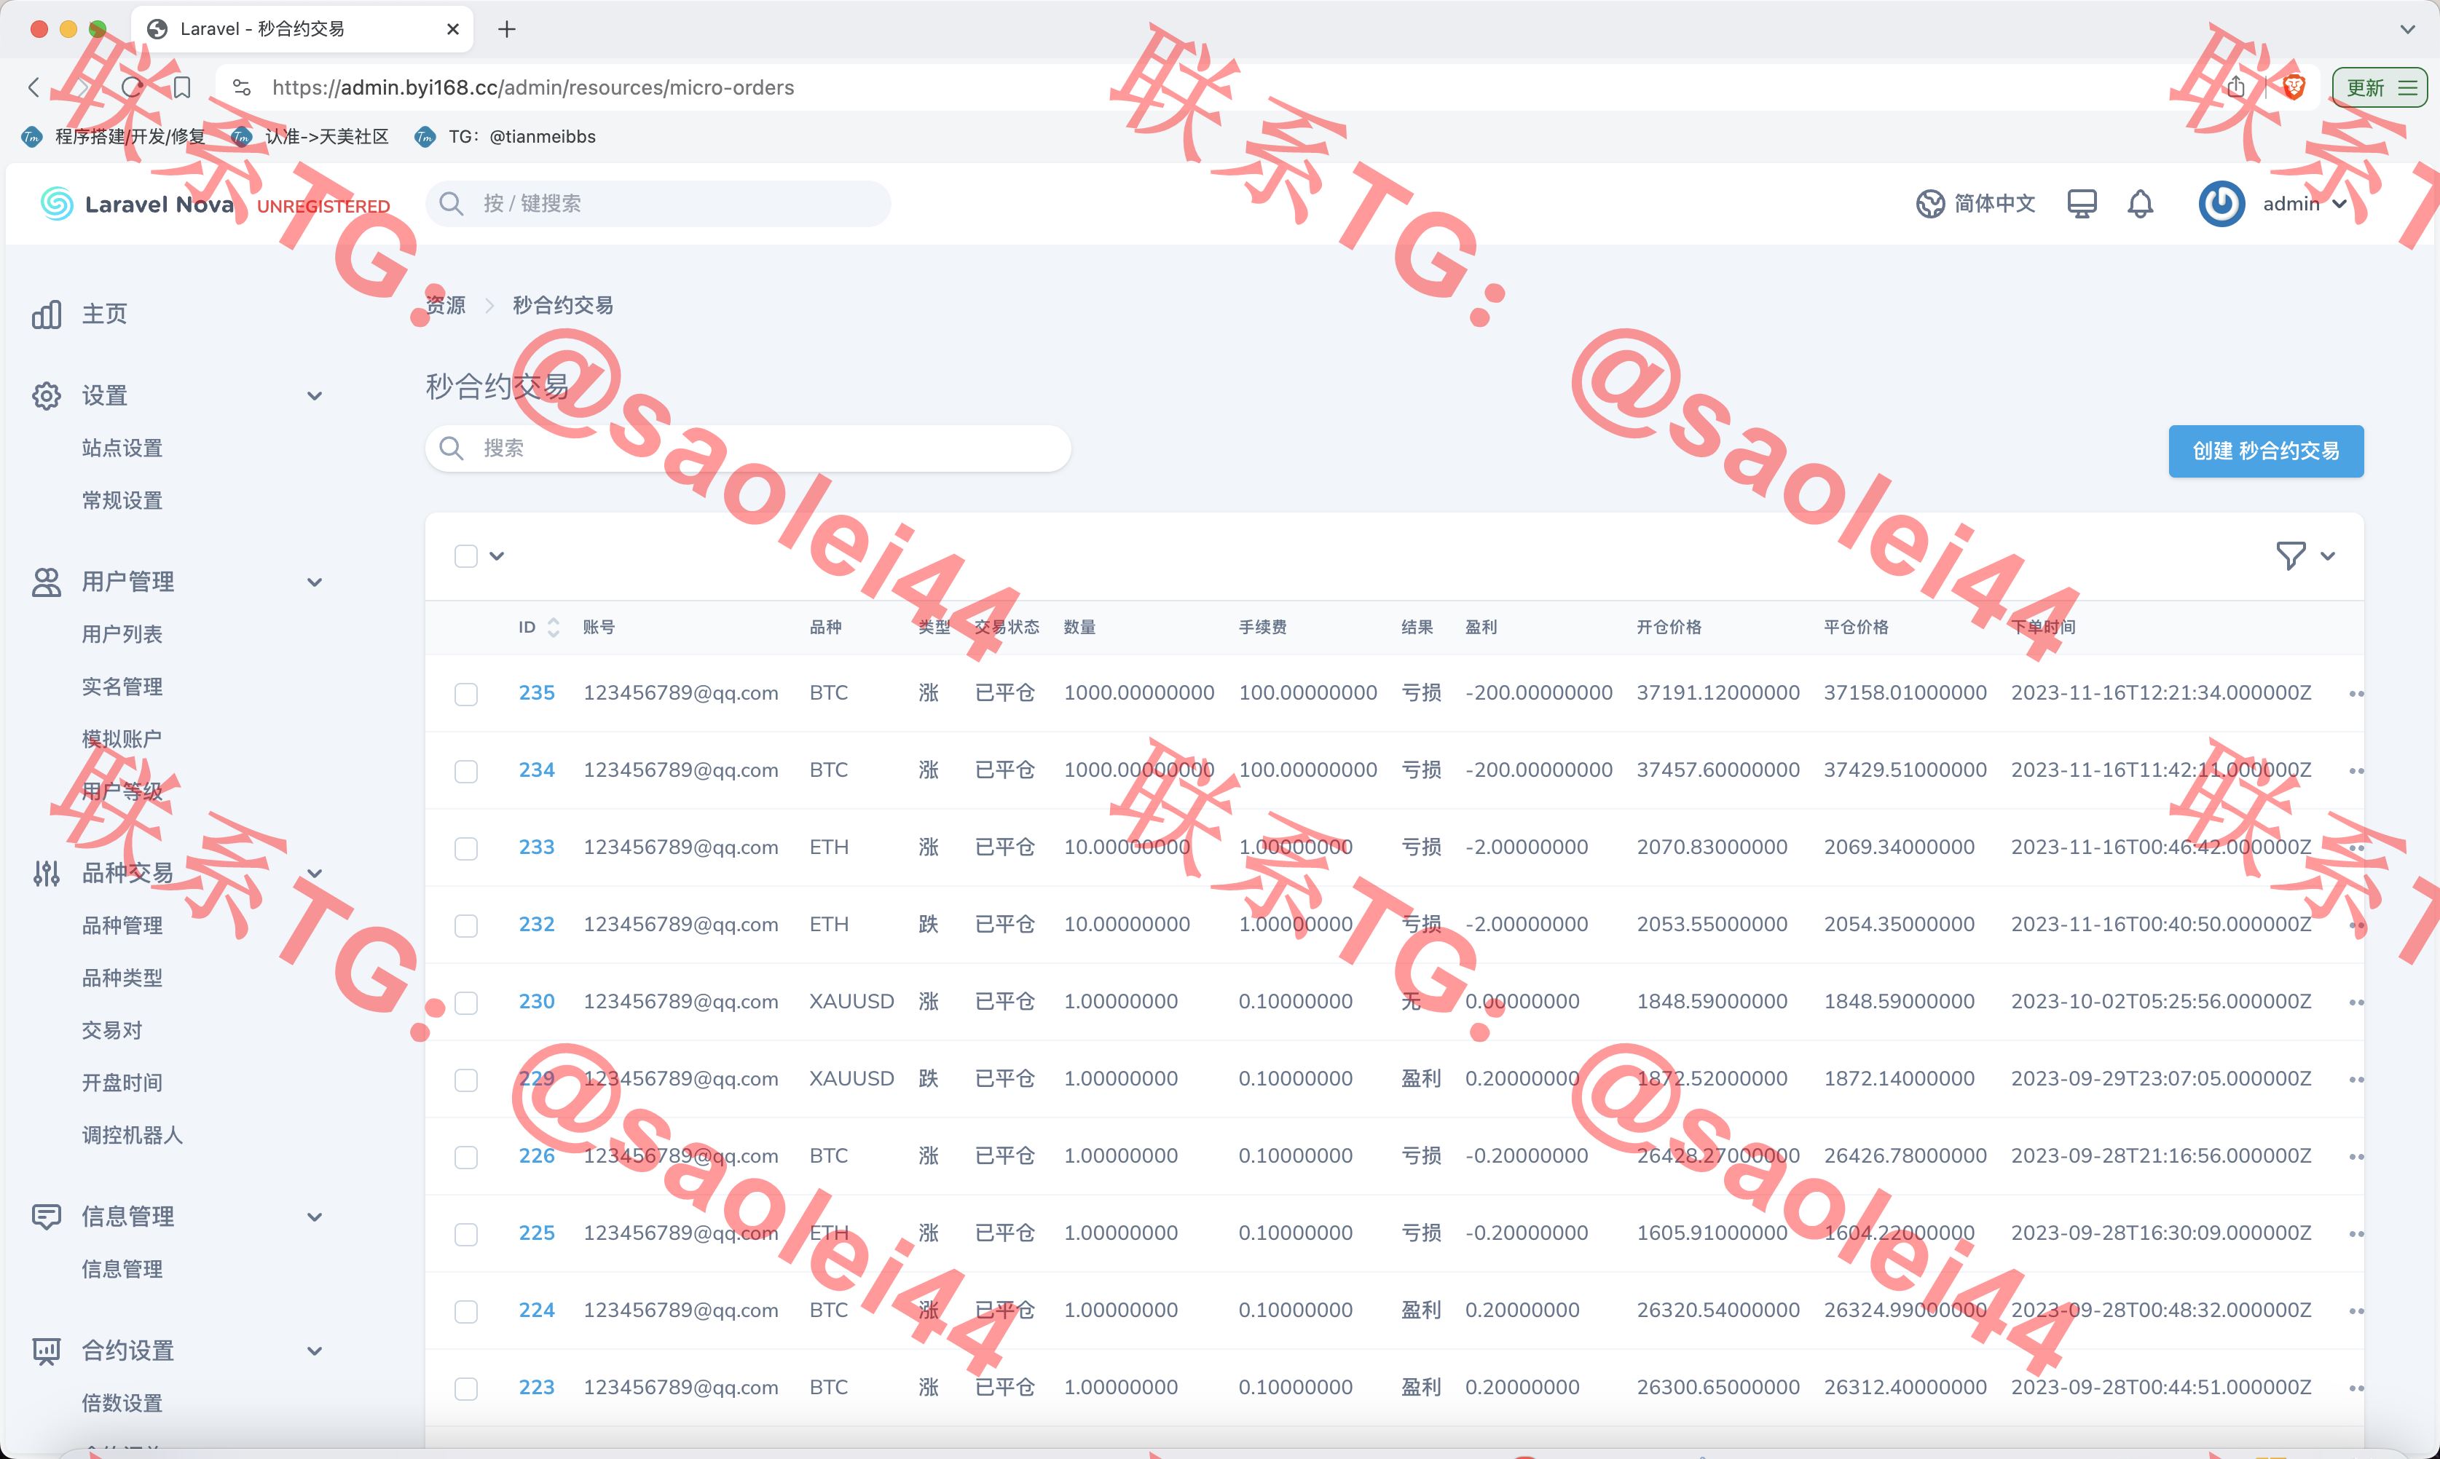Focus the 搜索 resource search field
This screenshot has height=1459, width=2440.
[x=747, y=448]
